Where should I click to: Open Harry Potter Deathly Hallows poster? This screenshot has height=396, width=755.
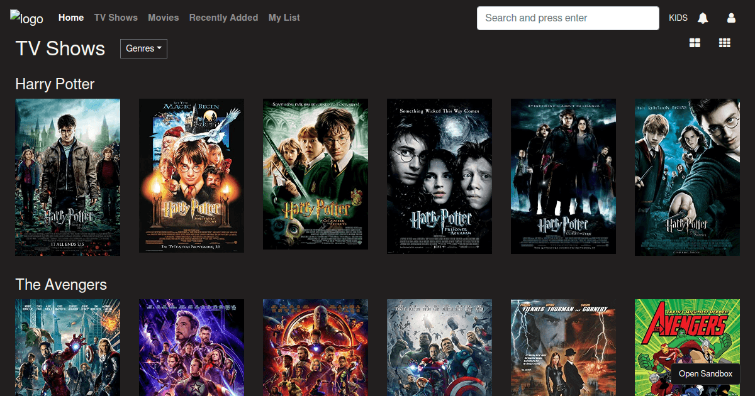67,177
